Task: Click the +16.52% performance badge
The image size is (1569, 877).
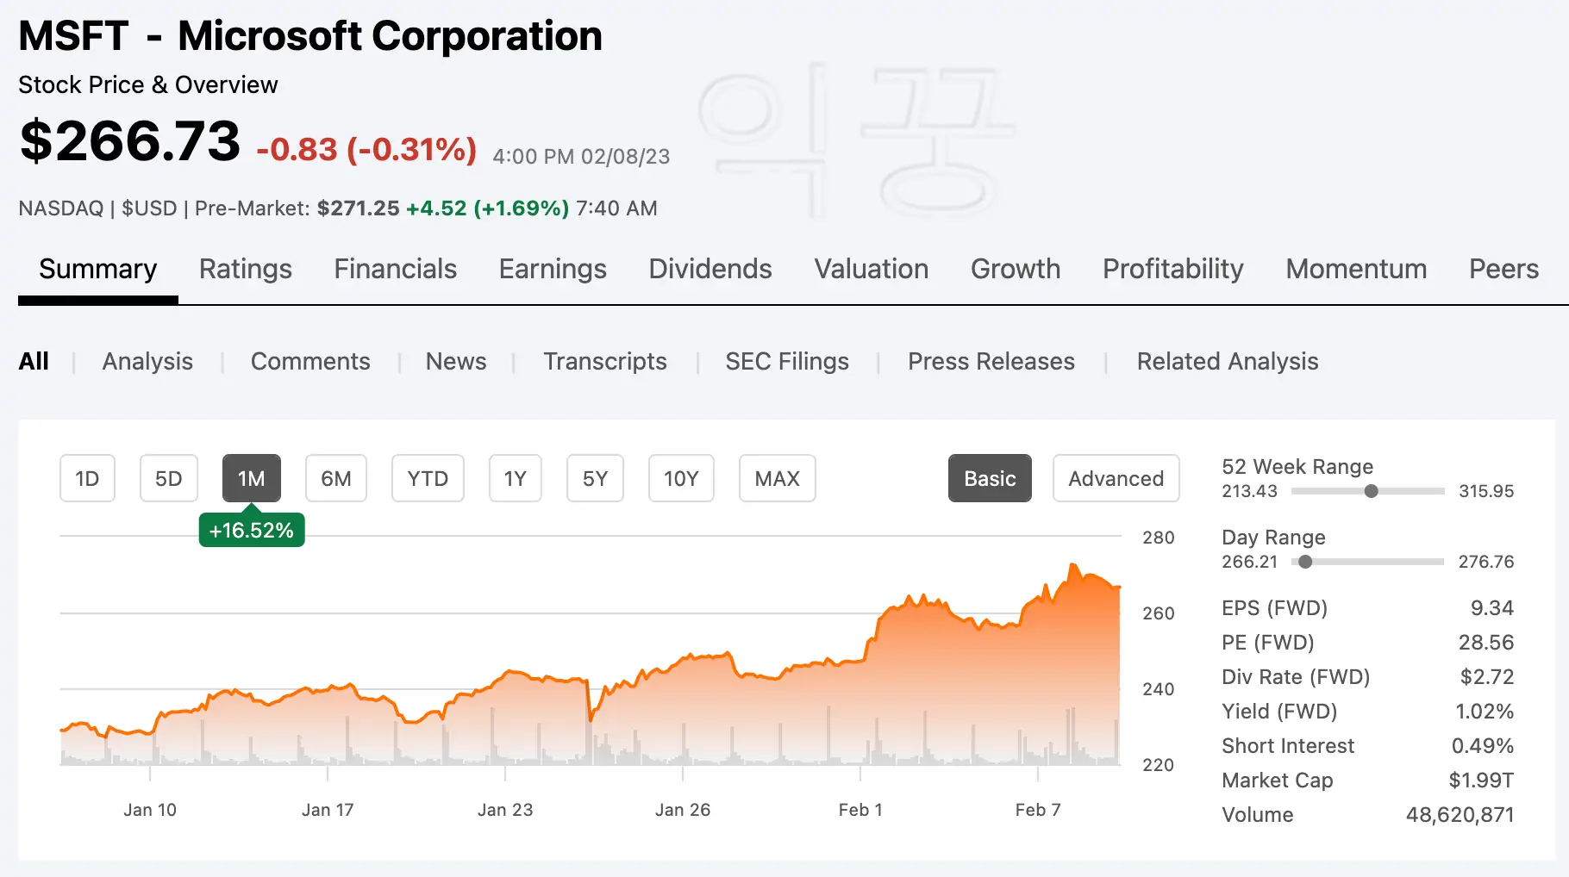Action: pyautogui.click(x=251, y=531)
